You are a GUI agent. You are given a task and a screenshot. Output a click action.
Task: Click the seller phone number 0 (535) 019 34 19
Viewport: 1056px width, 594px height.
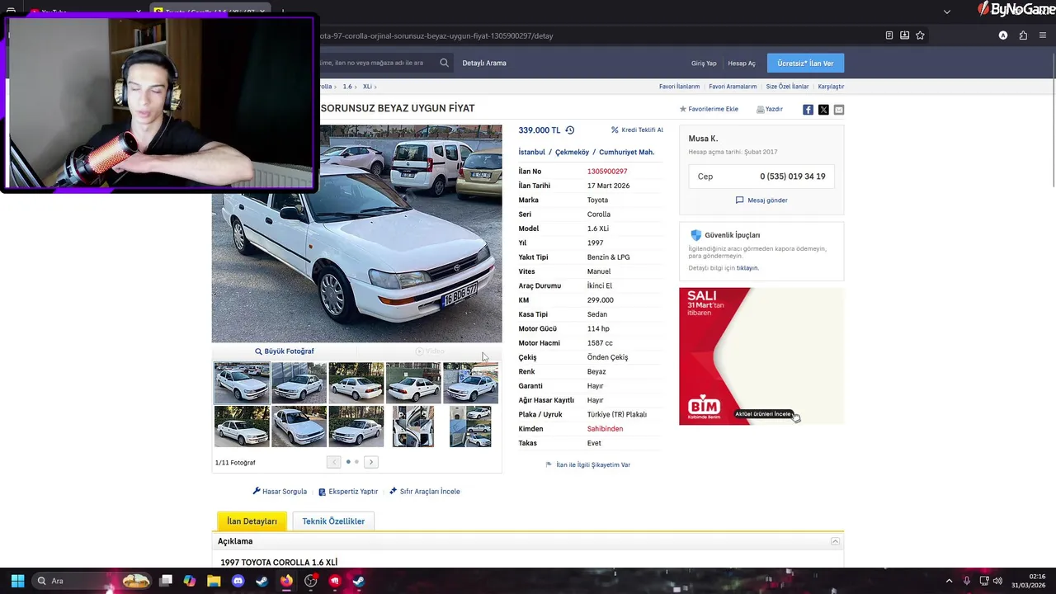point(792,177)
